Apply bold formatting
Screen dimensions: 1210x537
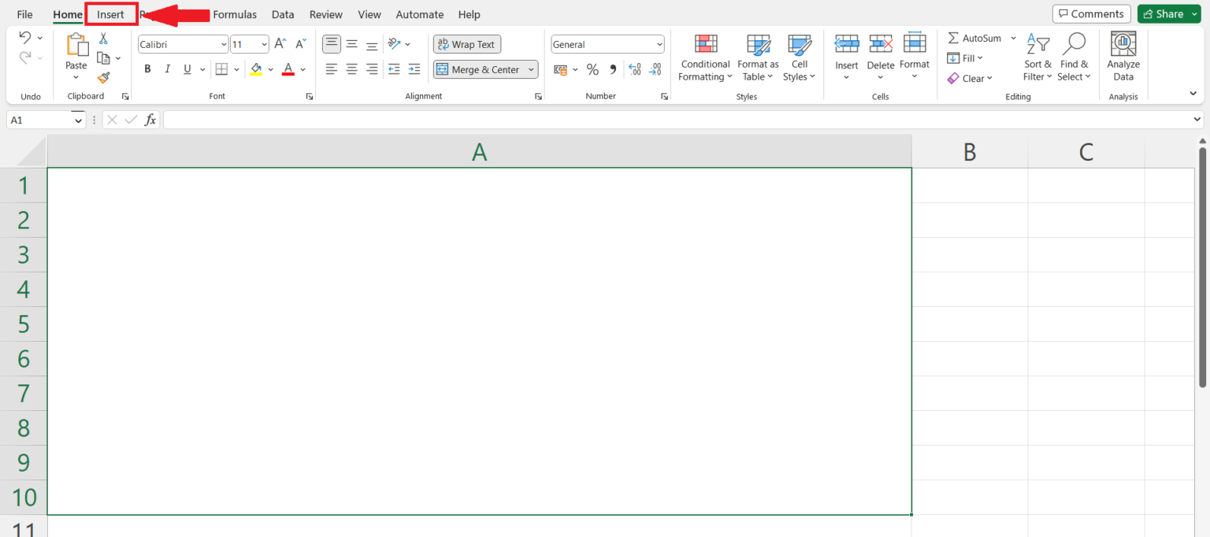pyautogui.click(x=147, y=69)
